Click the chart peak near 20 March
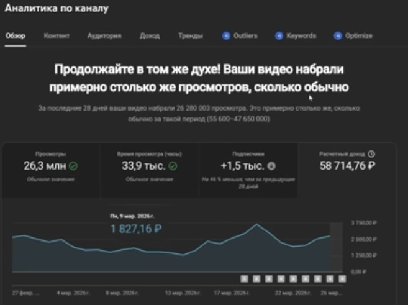 pyautogui.click(x=257, y=224)
